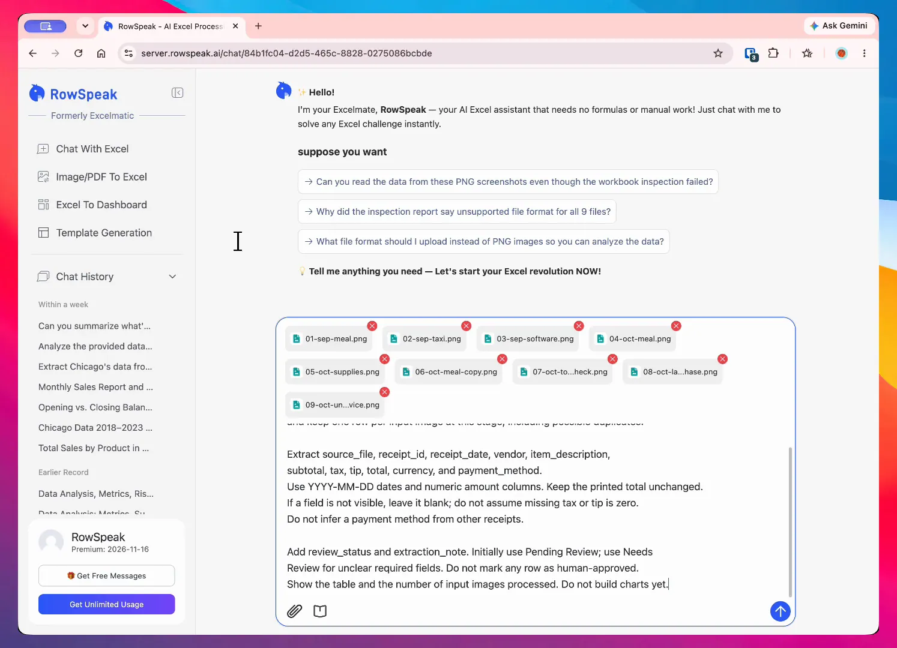Image resolution: width=897 pixels, height=648 pixels.
Task: Bookmark this page with the star icon
Action: pos(718,53)
